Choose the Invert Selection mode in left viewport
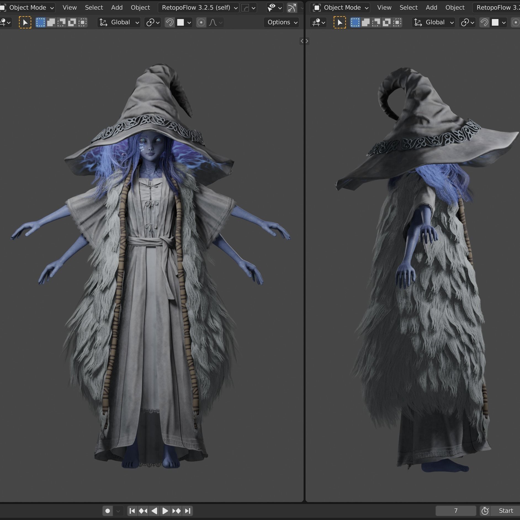Viewport: 520px width, 520px height. point(72,22)
